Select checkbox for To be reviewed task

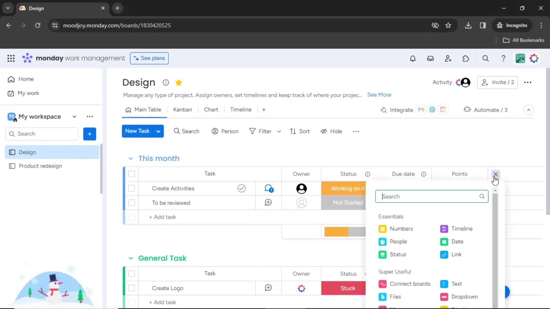[x=132, y=203]
